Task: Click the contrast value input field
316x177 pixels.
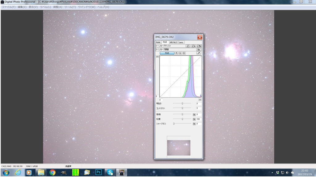Action: tap(199, 108)
